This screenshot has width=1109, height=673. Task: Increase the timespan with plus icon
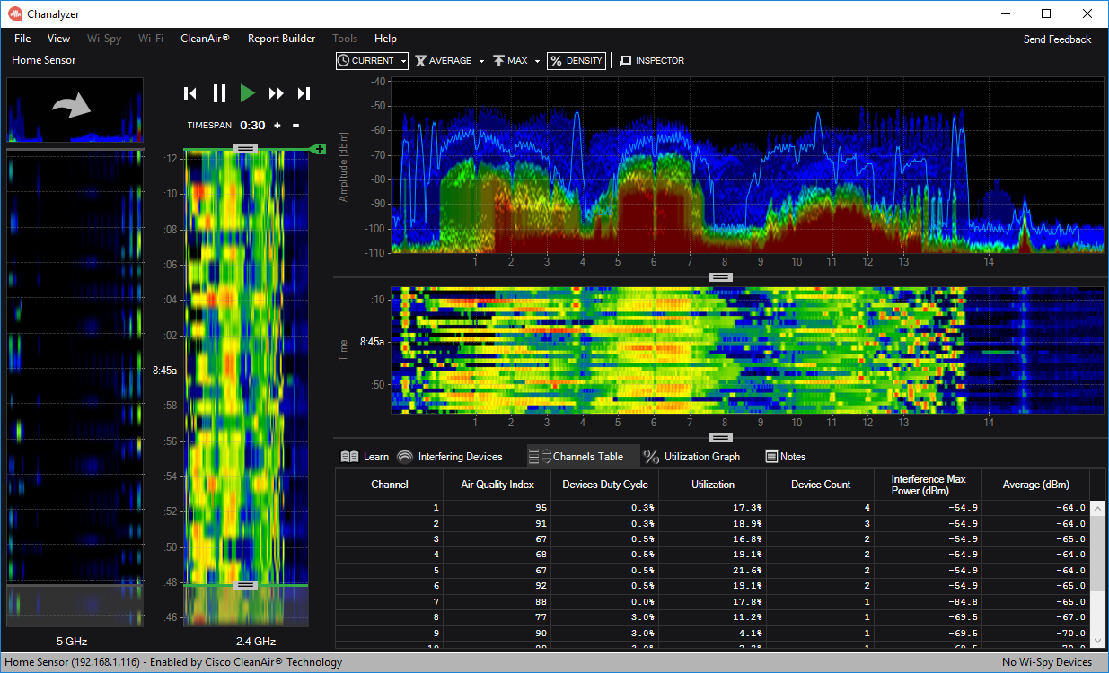click(x=277, y=126)
